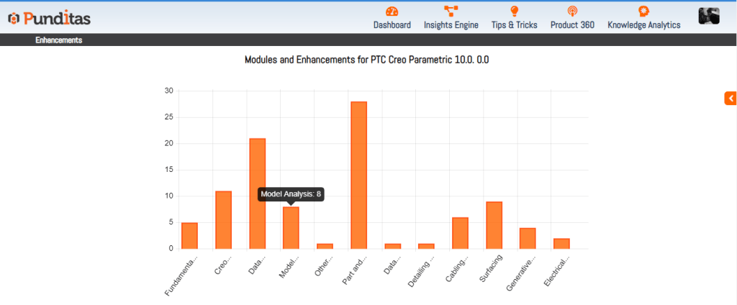
Task: Select the Product 360 icon
Action: click(572, 11)
